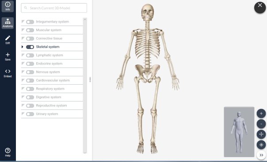Switch on the Respiratory system
Screen dimensions: 267x162
(x=30, y=89)
